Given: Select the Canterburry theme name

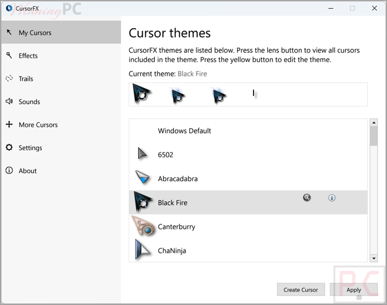Looking at the screenshot, I should (176, 227).
